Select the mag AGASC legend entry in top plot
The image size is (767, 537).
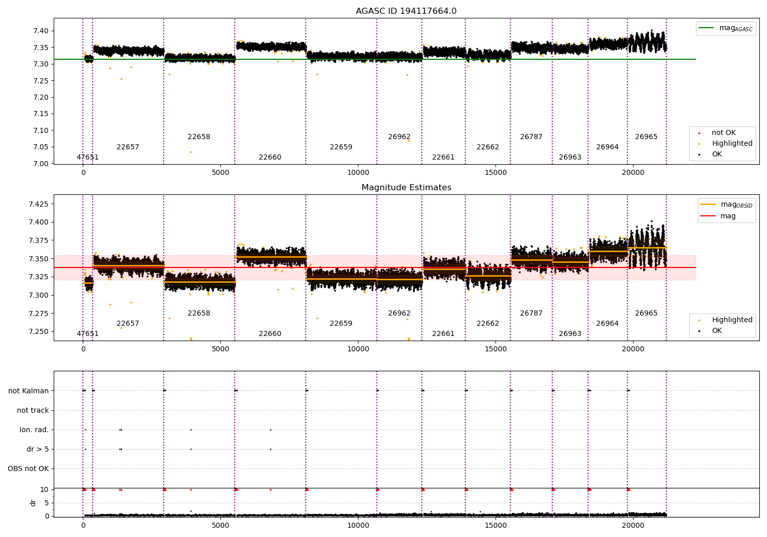[x=726, y=28]
